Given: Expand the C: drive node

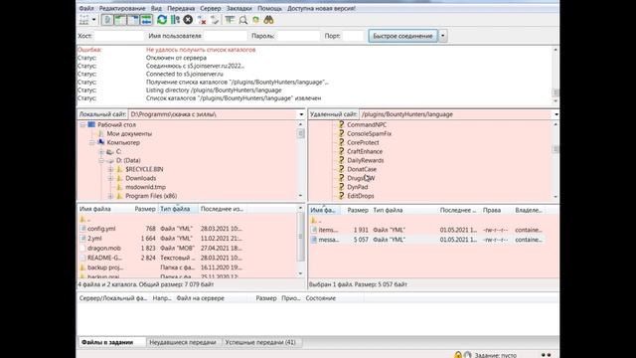Looking at the screenshot, I should coord(101,151).
